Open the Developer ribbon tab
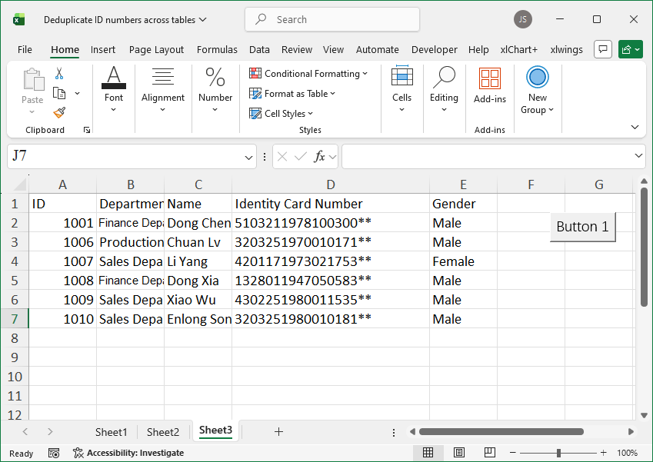Screen dimensions: 653x462 435,48
